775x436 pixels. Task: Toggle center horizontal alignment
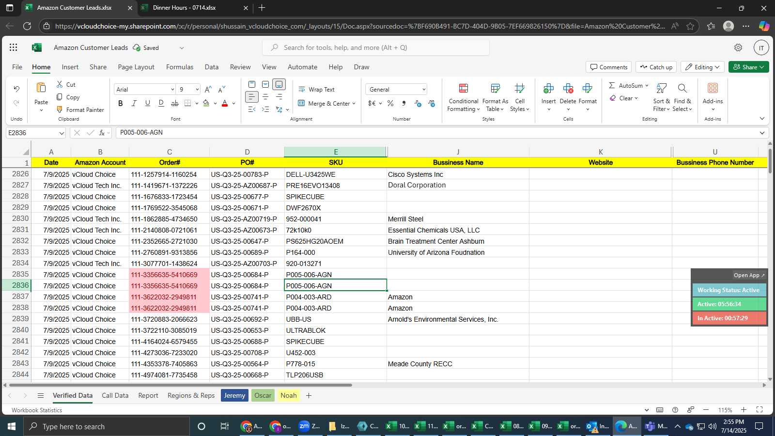[265, 97]
